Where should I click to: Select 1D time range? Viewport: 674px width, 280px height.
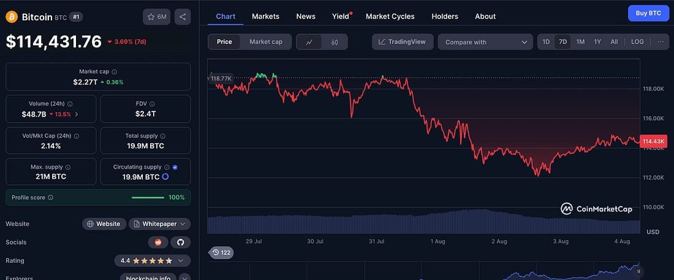546,42
